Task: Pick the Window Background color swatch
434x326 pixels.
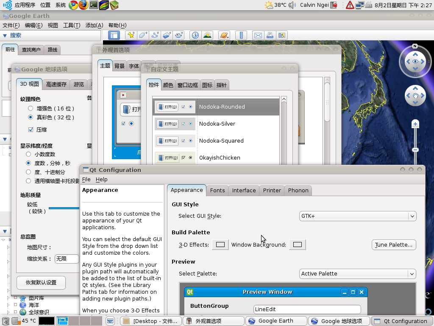Action: pyautogui.click(x=298, y=244)
